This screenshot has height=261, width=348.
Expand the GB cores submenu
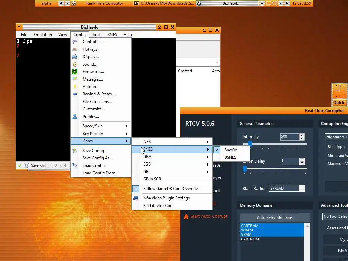[x=172, y=171]
